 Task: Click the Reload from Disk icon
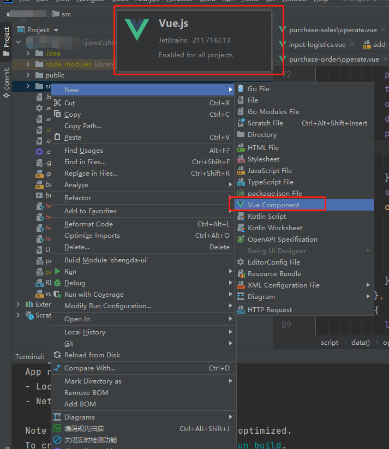pyautogui.click(x=57, y=355)
